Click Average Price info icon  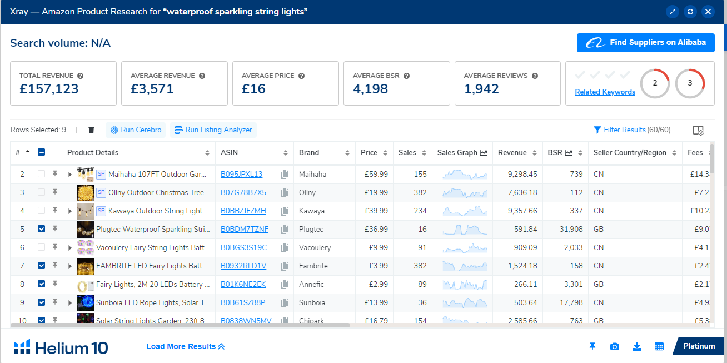(x=301, y=76)
